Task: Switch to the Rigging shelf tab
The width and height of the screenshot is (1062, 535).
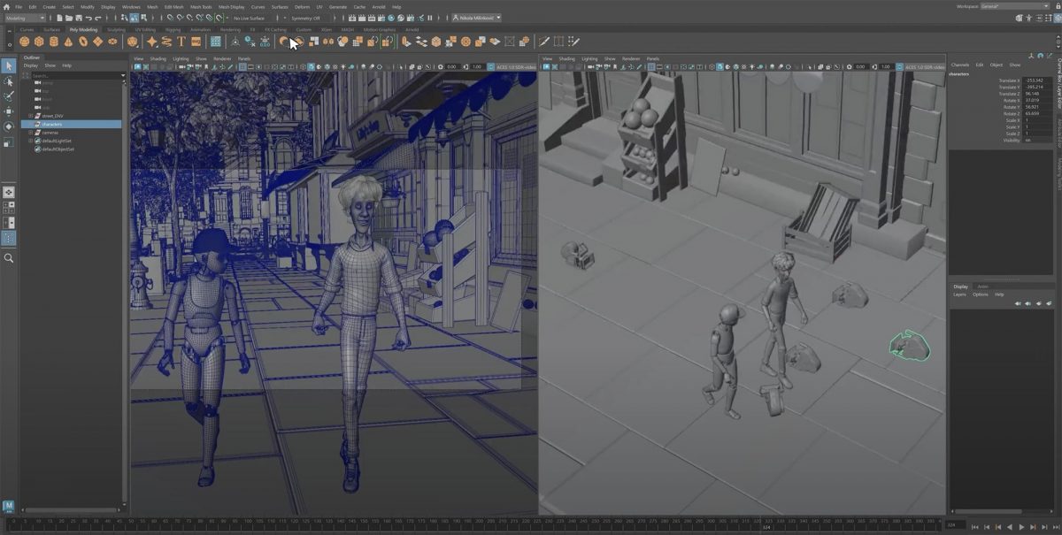Action: [x=171, y=28]
